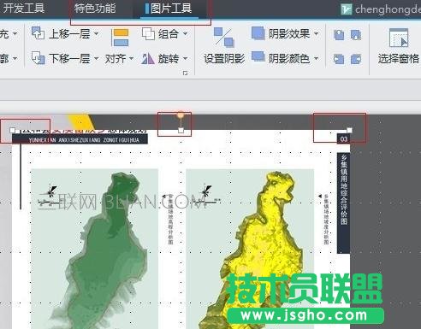Click the account name chenghongde
This screenshot has height=329, width=421.
[x=388, y=9]
